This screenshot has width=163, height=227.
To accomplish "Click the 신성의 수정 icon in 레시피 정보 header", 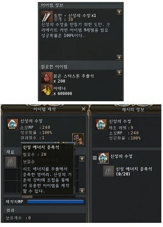I will point(101,125).
